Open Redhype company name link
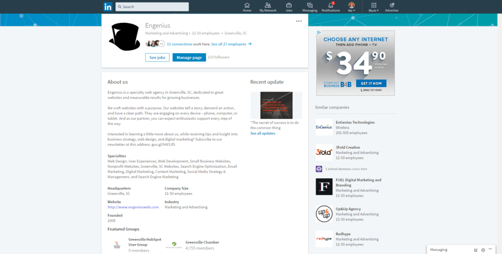Viewport: 502px width, 254px height. point(343,234)
